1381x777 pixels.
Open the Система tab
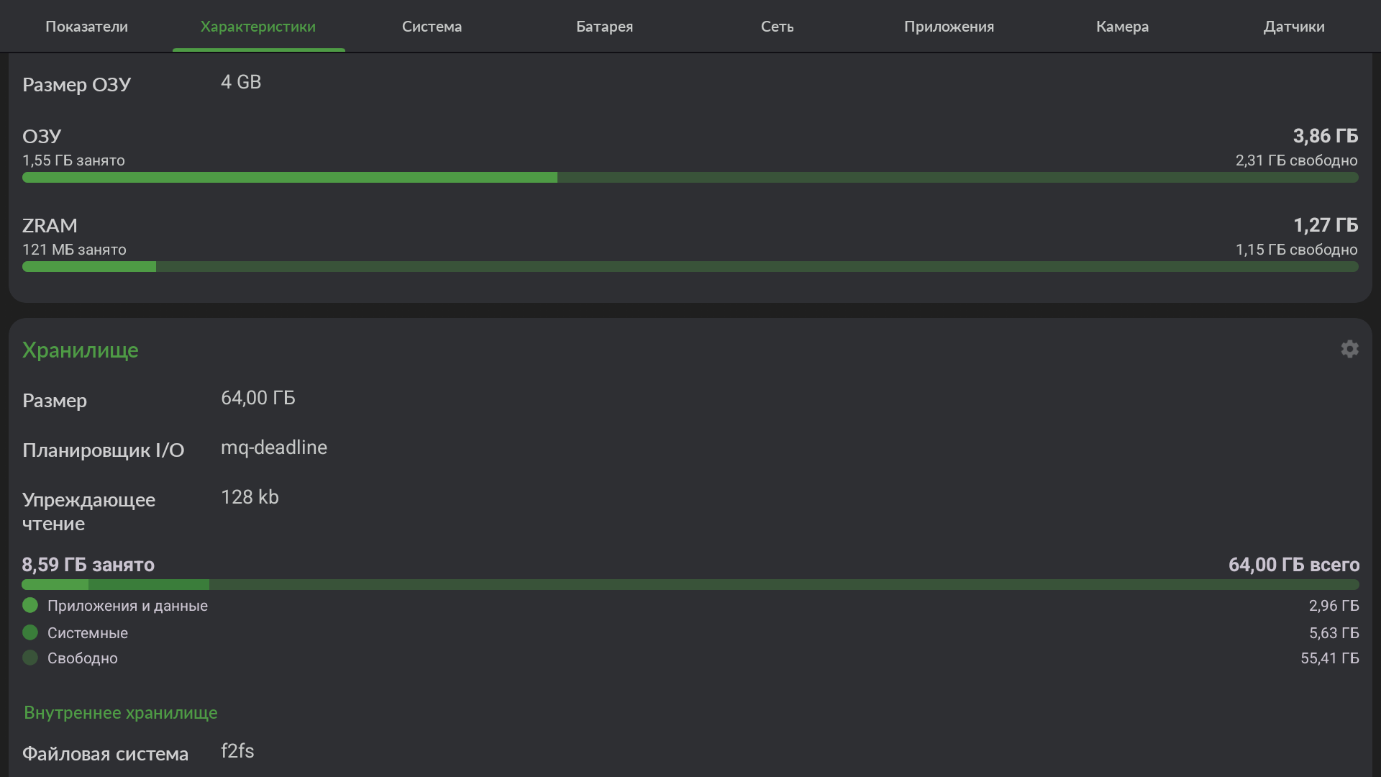pyautogui.click(x=432, y=27)
